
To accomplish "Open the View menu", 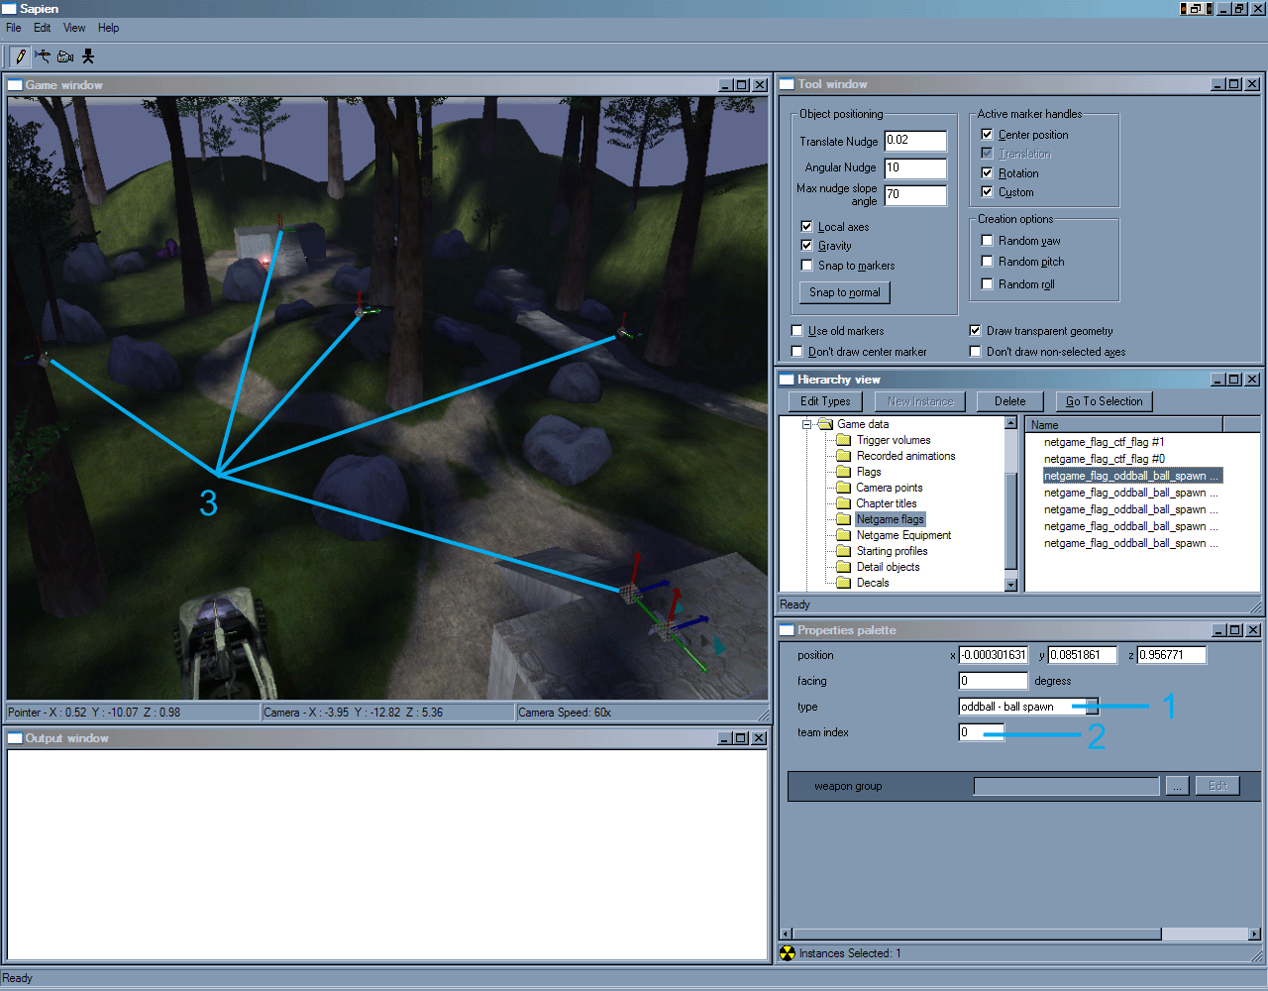I will click(x=74, y=28).
